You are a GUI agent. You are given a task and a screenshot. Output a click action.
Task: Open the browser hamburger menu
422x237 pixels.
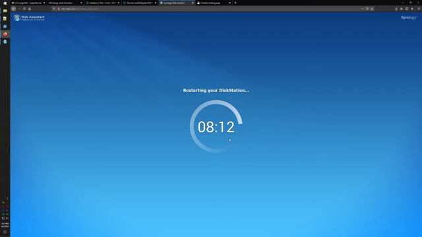pos(419,9)
